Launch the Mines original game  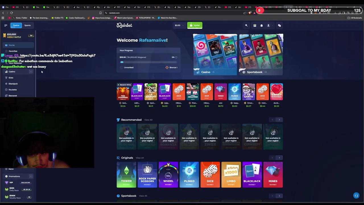(x=273, y=175)
